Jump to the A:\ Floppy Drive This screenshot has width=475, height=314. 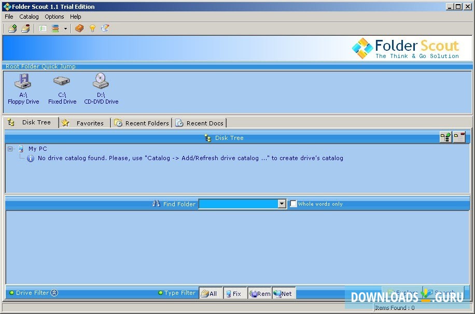coord(23,89)
